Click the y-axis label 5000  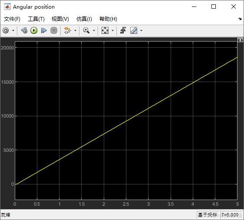[x=9, y=150]
